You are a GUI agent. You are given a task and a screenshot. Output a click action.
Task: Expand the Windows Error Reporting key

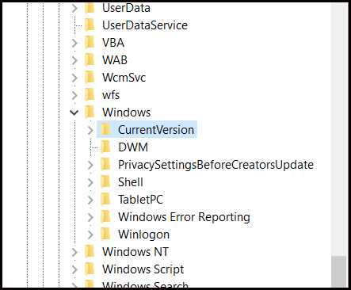(90, 217)
